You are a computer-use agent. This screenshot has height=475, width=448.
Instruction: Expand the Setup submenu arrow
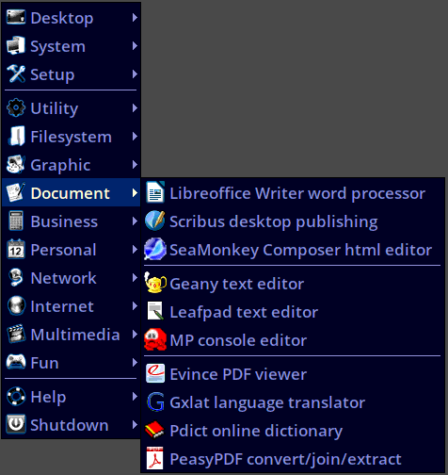coord(135,74)
